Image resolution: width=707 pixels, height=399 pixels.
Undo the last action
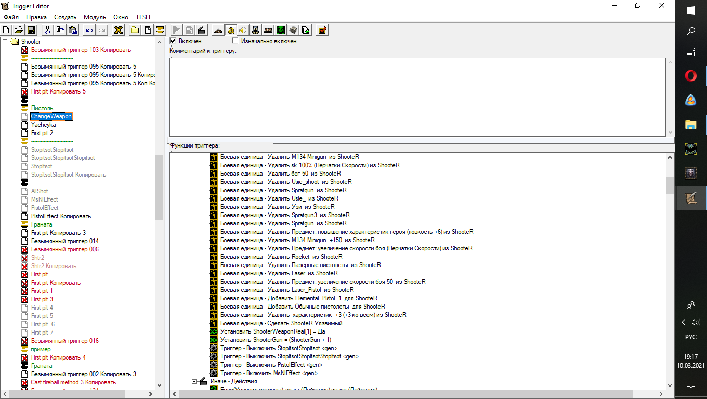[x=89, y=30]
